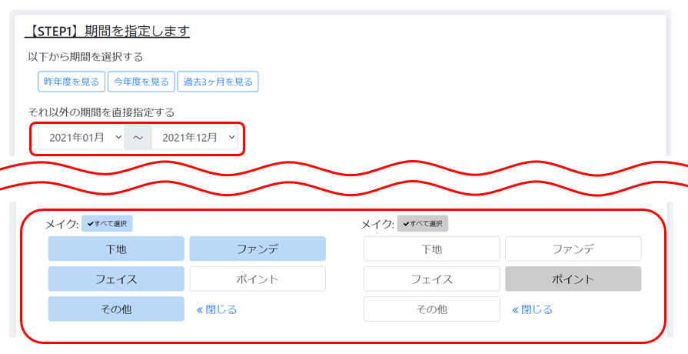Viewport: 688px width, 354px height.
Task: Select the white フェイス button beside gray ポイント
Action: pyautogui.click(x=431, y=279)
